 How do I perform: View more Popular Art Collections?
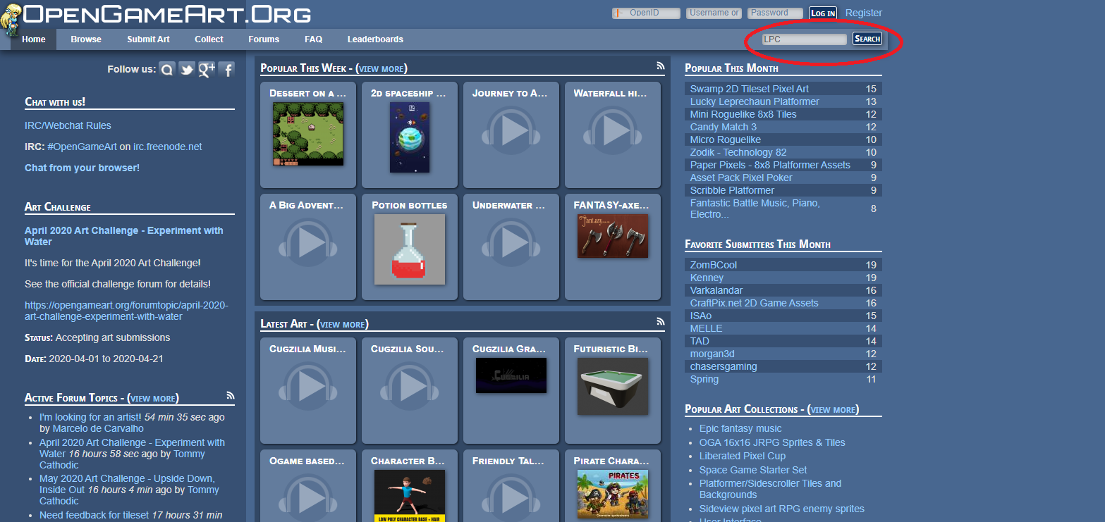(x=834, y=410)
